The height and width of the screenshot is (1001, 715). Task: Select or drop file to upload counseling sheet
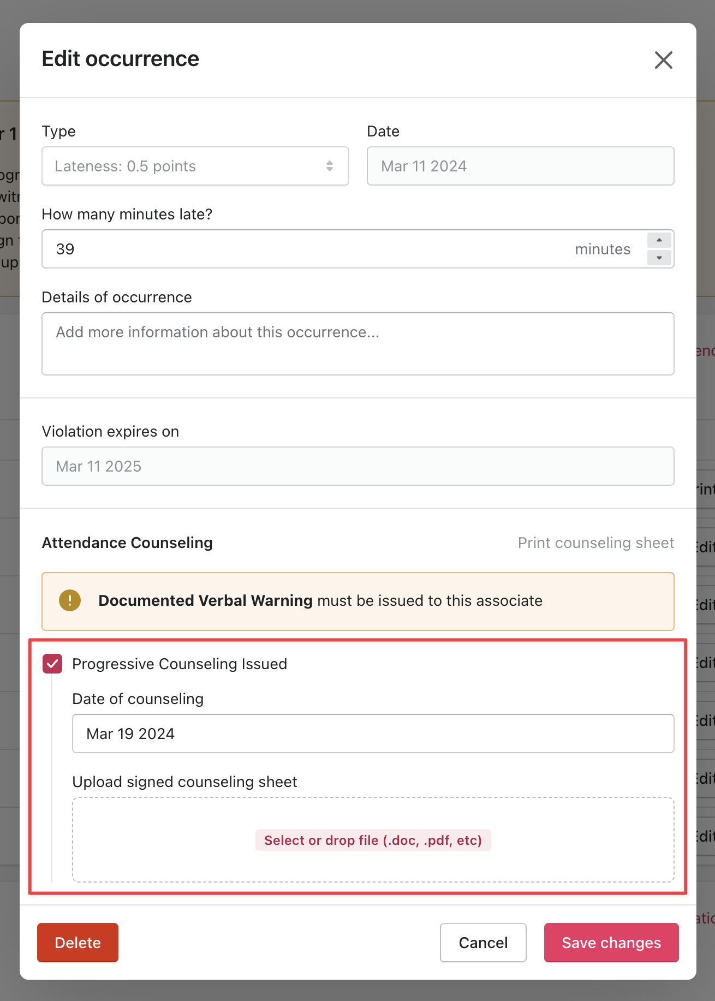click(x=373, y=841)
